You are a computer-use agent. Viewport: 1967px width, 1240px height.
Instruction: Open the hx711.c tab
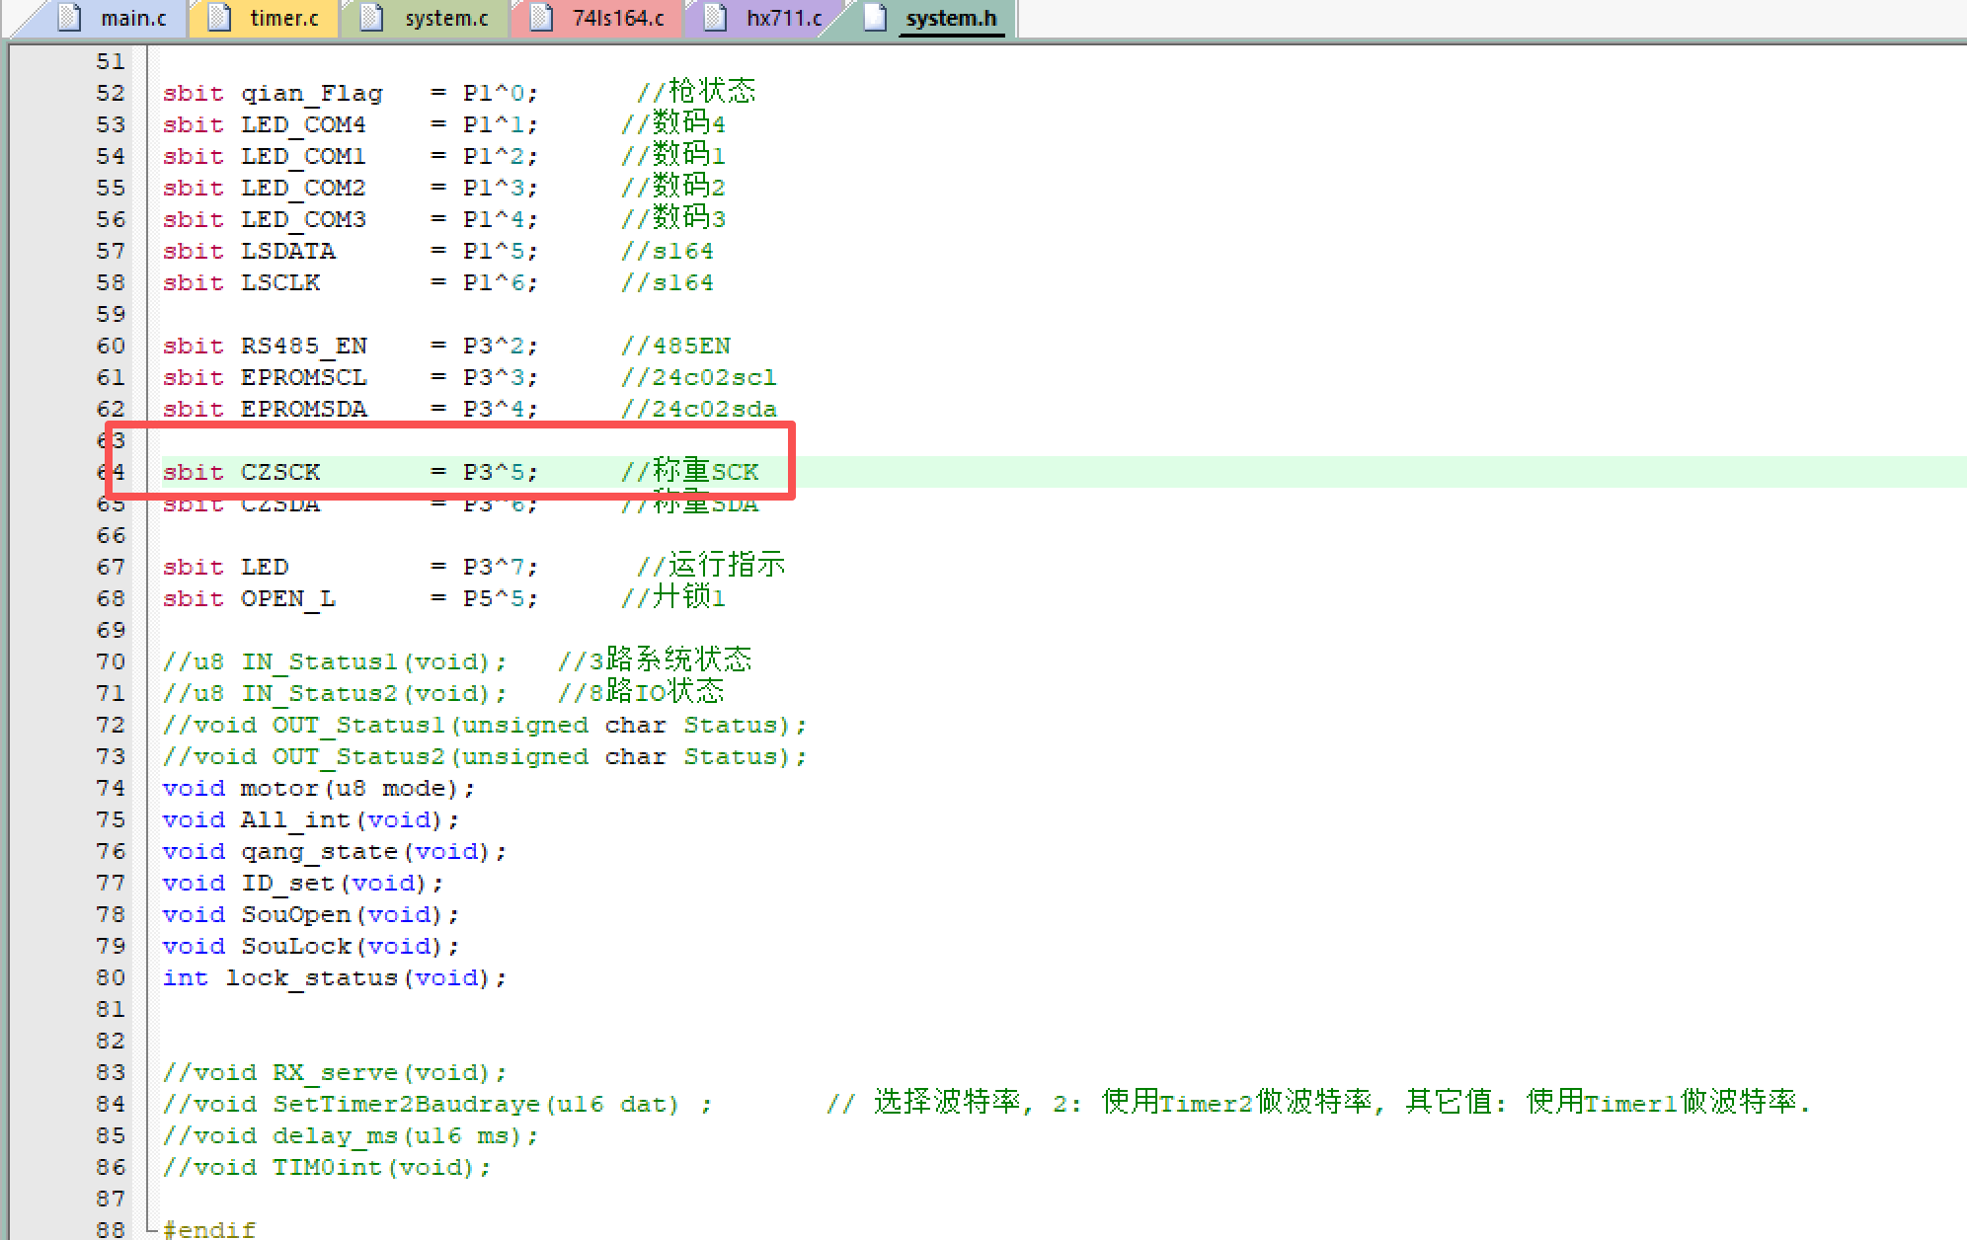coord(784,18)
